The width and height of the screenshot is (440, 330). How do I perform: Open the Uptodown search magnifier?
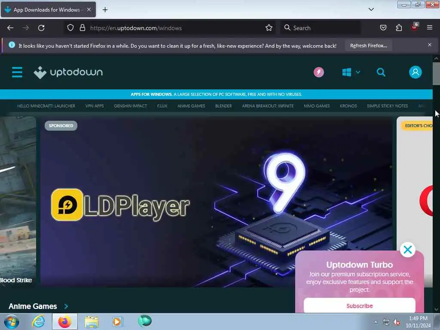[381, 72]
